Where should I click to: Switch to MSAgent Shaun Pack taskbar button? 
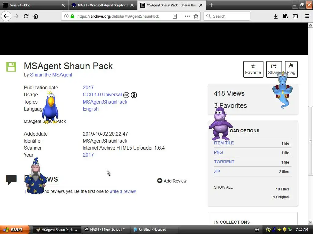[x=57, y=230]
